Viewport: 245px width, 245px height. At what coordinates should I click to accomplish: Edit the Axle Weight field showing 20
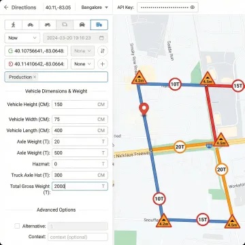tap(80, 142)
